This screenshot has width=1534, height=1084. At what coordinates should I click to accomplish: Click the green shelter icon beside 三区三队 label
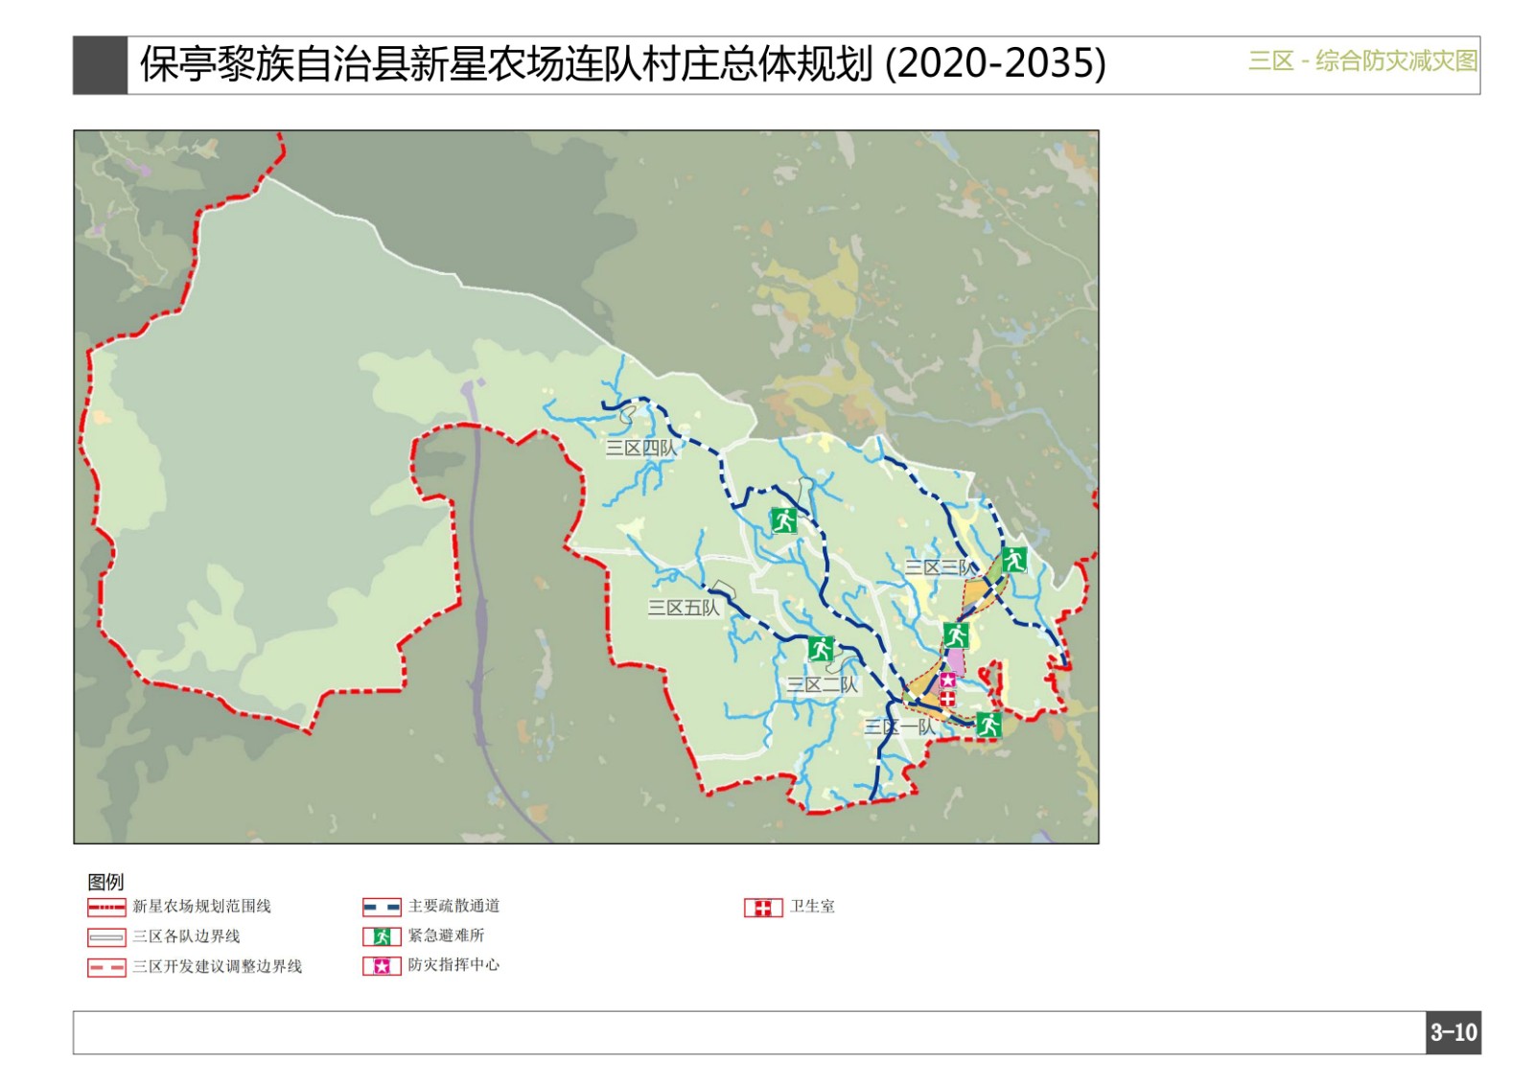[x=1014, y=559]
